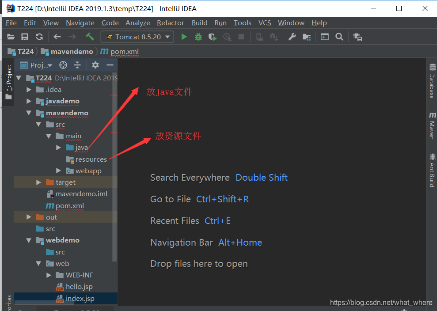
Task: Click the Back navigation arrow
Action: pyautogui.click(x=57, y=37)
